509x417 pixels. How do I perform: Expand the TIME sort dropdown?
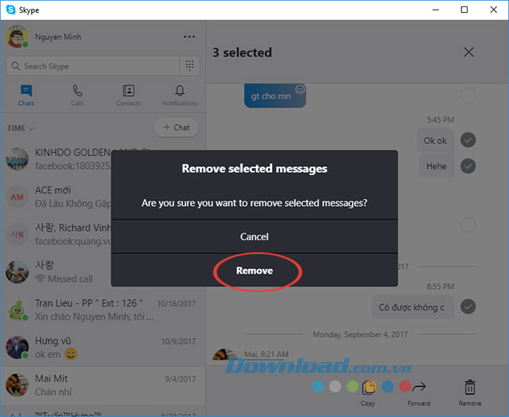(x=20, y=128)
